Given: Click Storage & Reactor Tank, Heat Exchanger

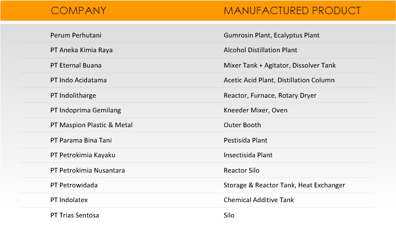Looking at the screenshot, I should pos(284,185).
